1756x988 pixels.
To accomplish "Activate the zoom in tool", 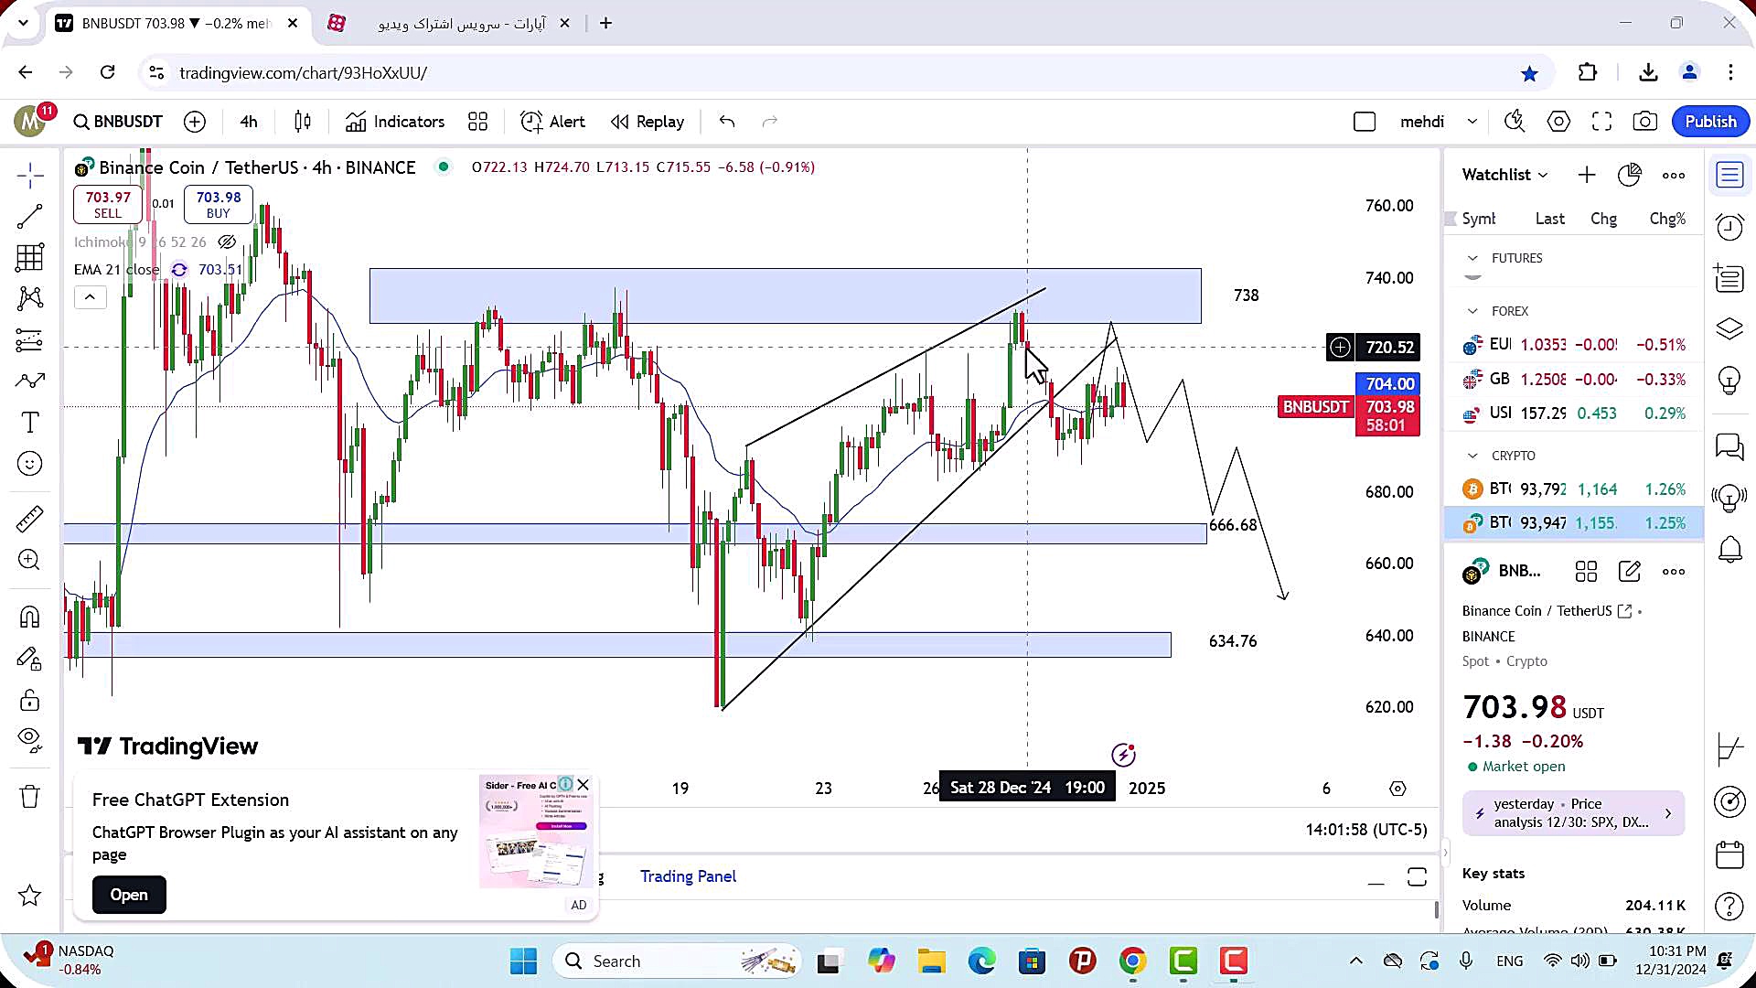I will coord(29,560).
